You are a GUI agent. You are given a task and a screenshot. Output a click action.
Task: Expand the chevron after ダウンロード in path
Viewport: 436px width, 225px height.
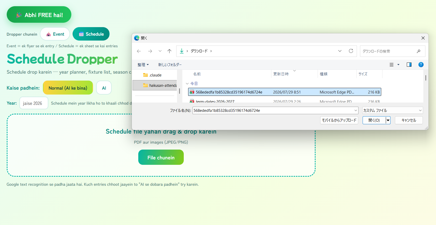211,51
